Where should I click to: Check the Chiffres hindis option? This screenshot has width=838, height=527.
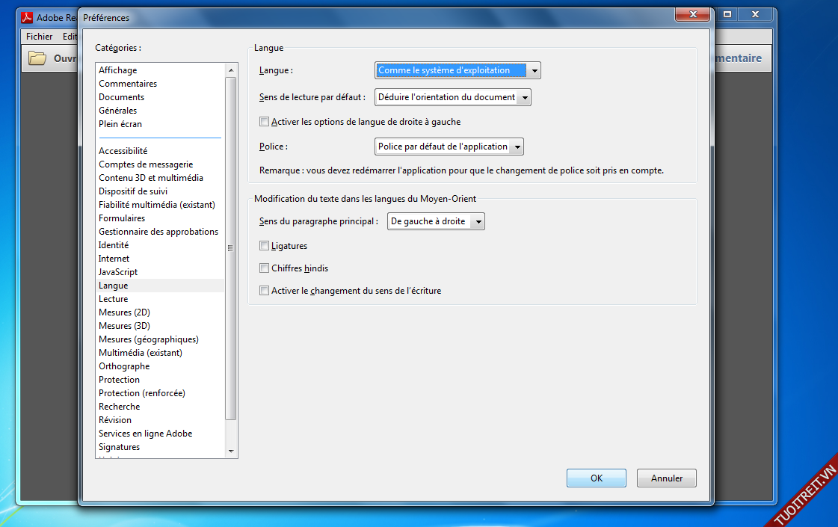264,268
